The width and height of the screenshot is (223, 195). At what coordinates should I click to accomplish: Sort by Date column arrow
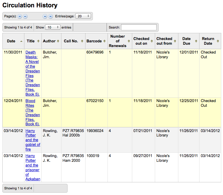[21, 41]
